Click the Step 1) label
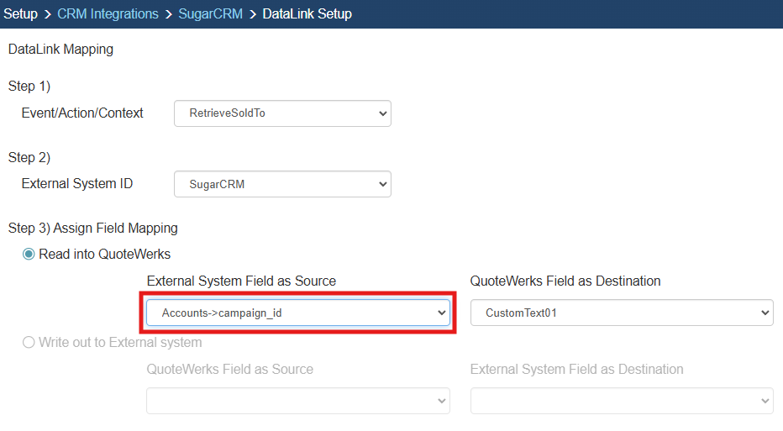The width and height of the screenshot is (783, 431). tap(29, 87)
